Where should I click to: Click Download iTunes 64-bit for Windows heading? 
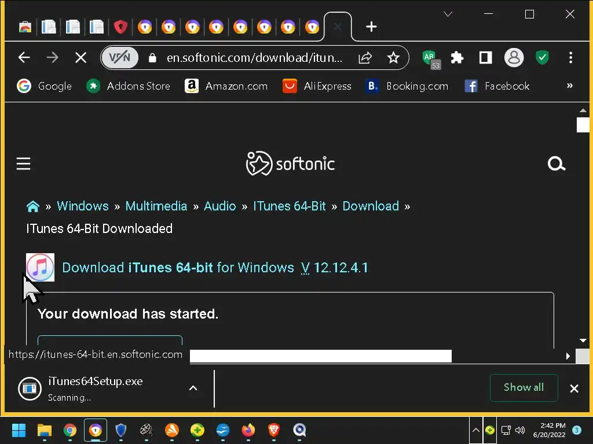point(178,268)
